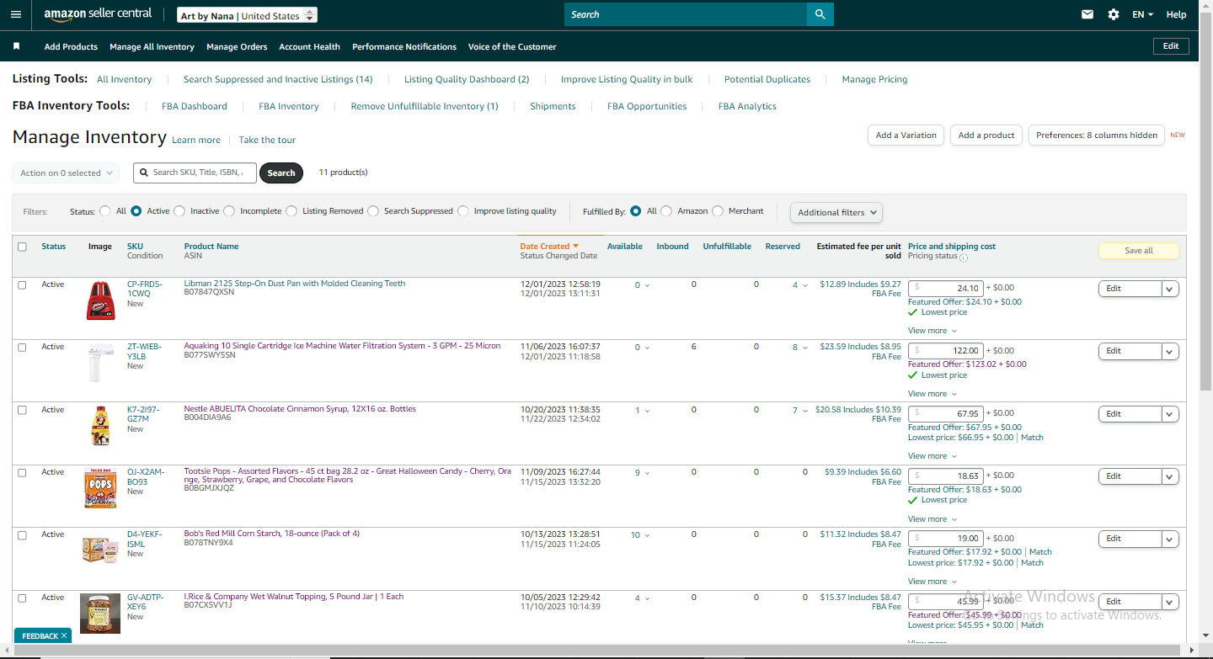Click the Date Created sort arrow

pos(576,247)
